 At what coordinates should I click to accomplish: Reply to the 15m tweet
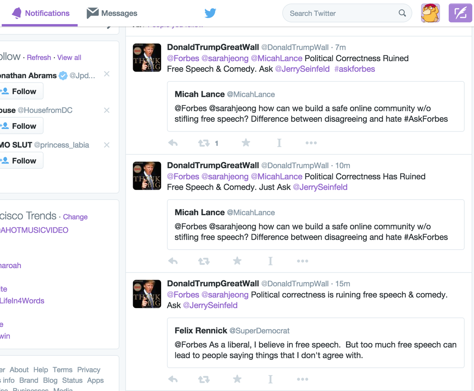(173, 380)
